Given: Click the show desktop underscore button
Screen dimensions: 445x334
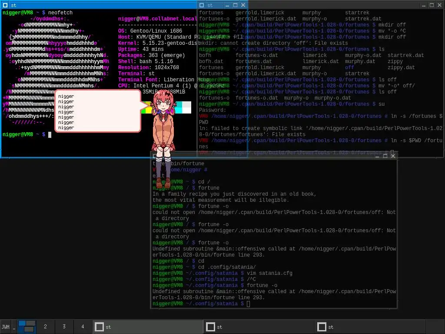Looking at the screenshot, I should coord(14,327).
